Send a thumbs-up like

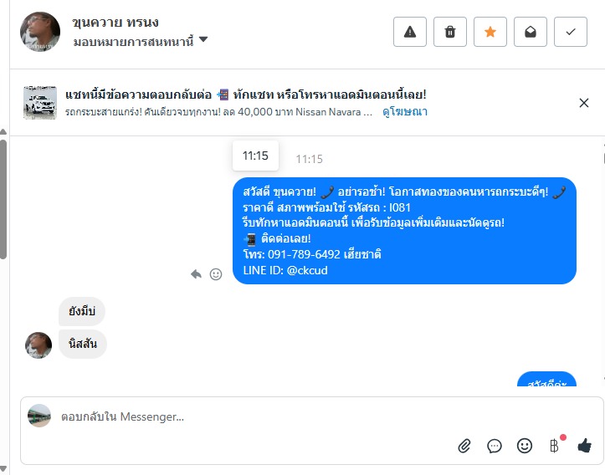click(585, 446)
